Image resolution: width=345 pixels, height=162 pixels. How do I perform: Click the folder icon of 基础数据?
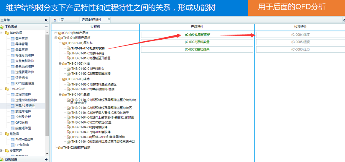coord(7,33)
